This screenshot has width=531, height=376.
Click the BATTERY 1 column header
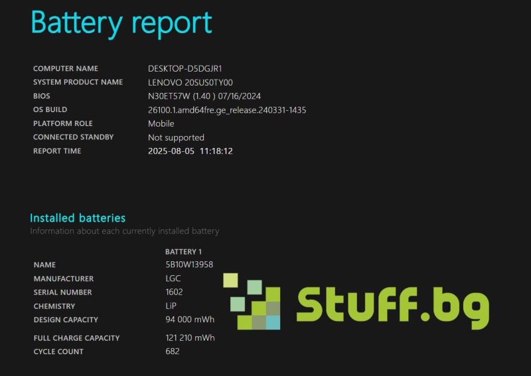183,252
